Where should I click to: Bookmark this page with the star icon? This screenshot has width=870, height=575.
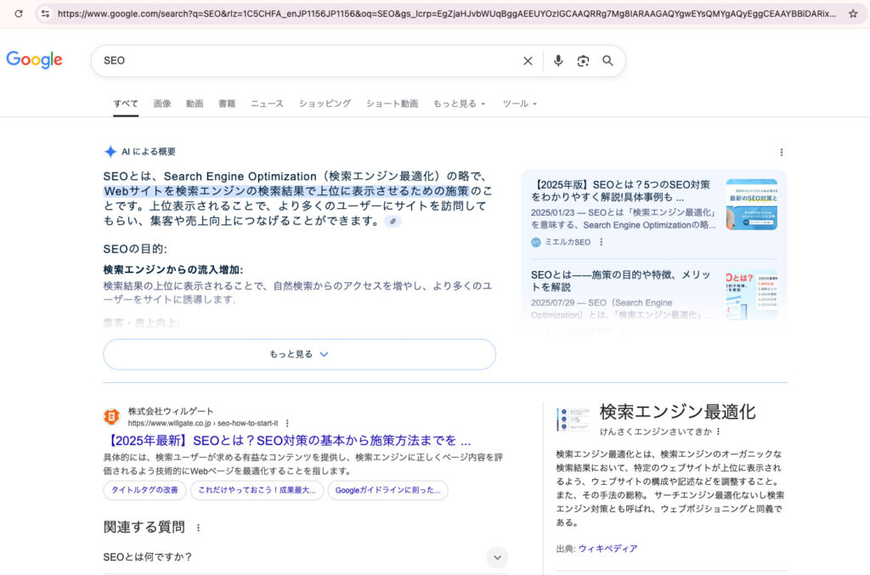[853, 14]
